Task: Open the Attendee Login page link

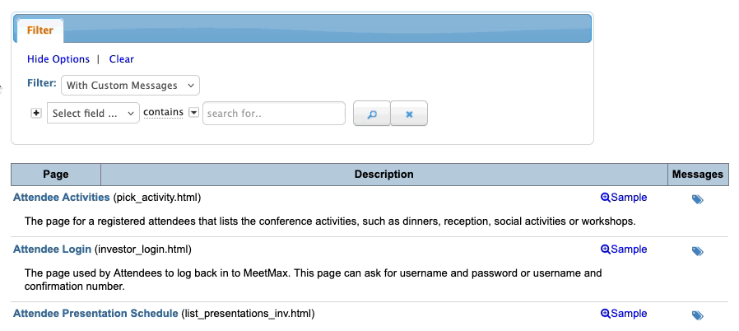Action: (x=53, y=249)
